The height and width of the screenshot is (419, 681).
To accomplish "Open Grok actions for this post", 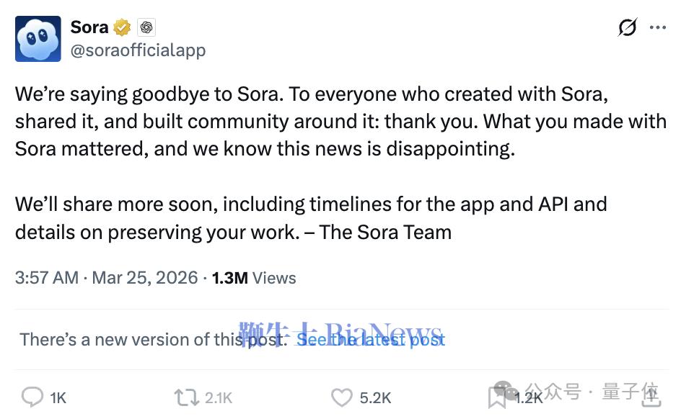I will 627,27.
